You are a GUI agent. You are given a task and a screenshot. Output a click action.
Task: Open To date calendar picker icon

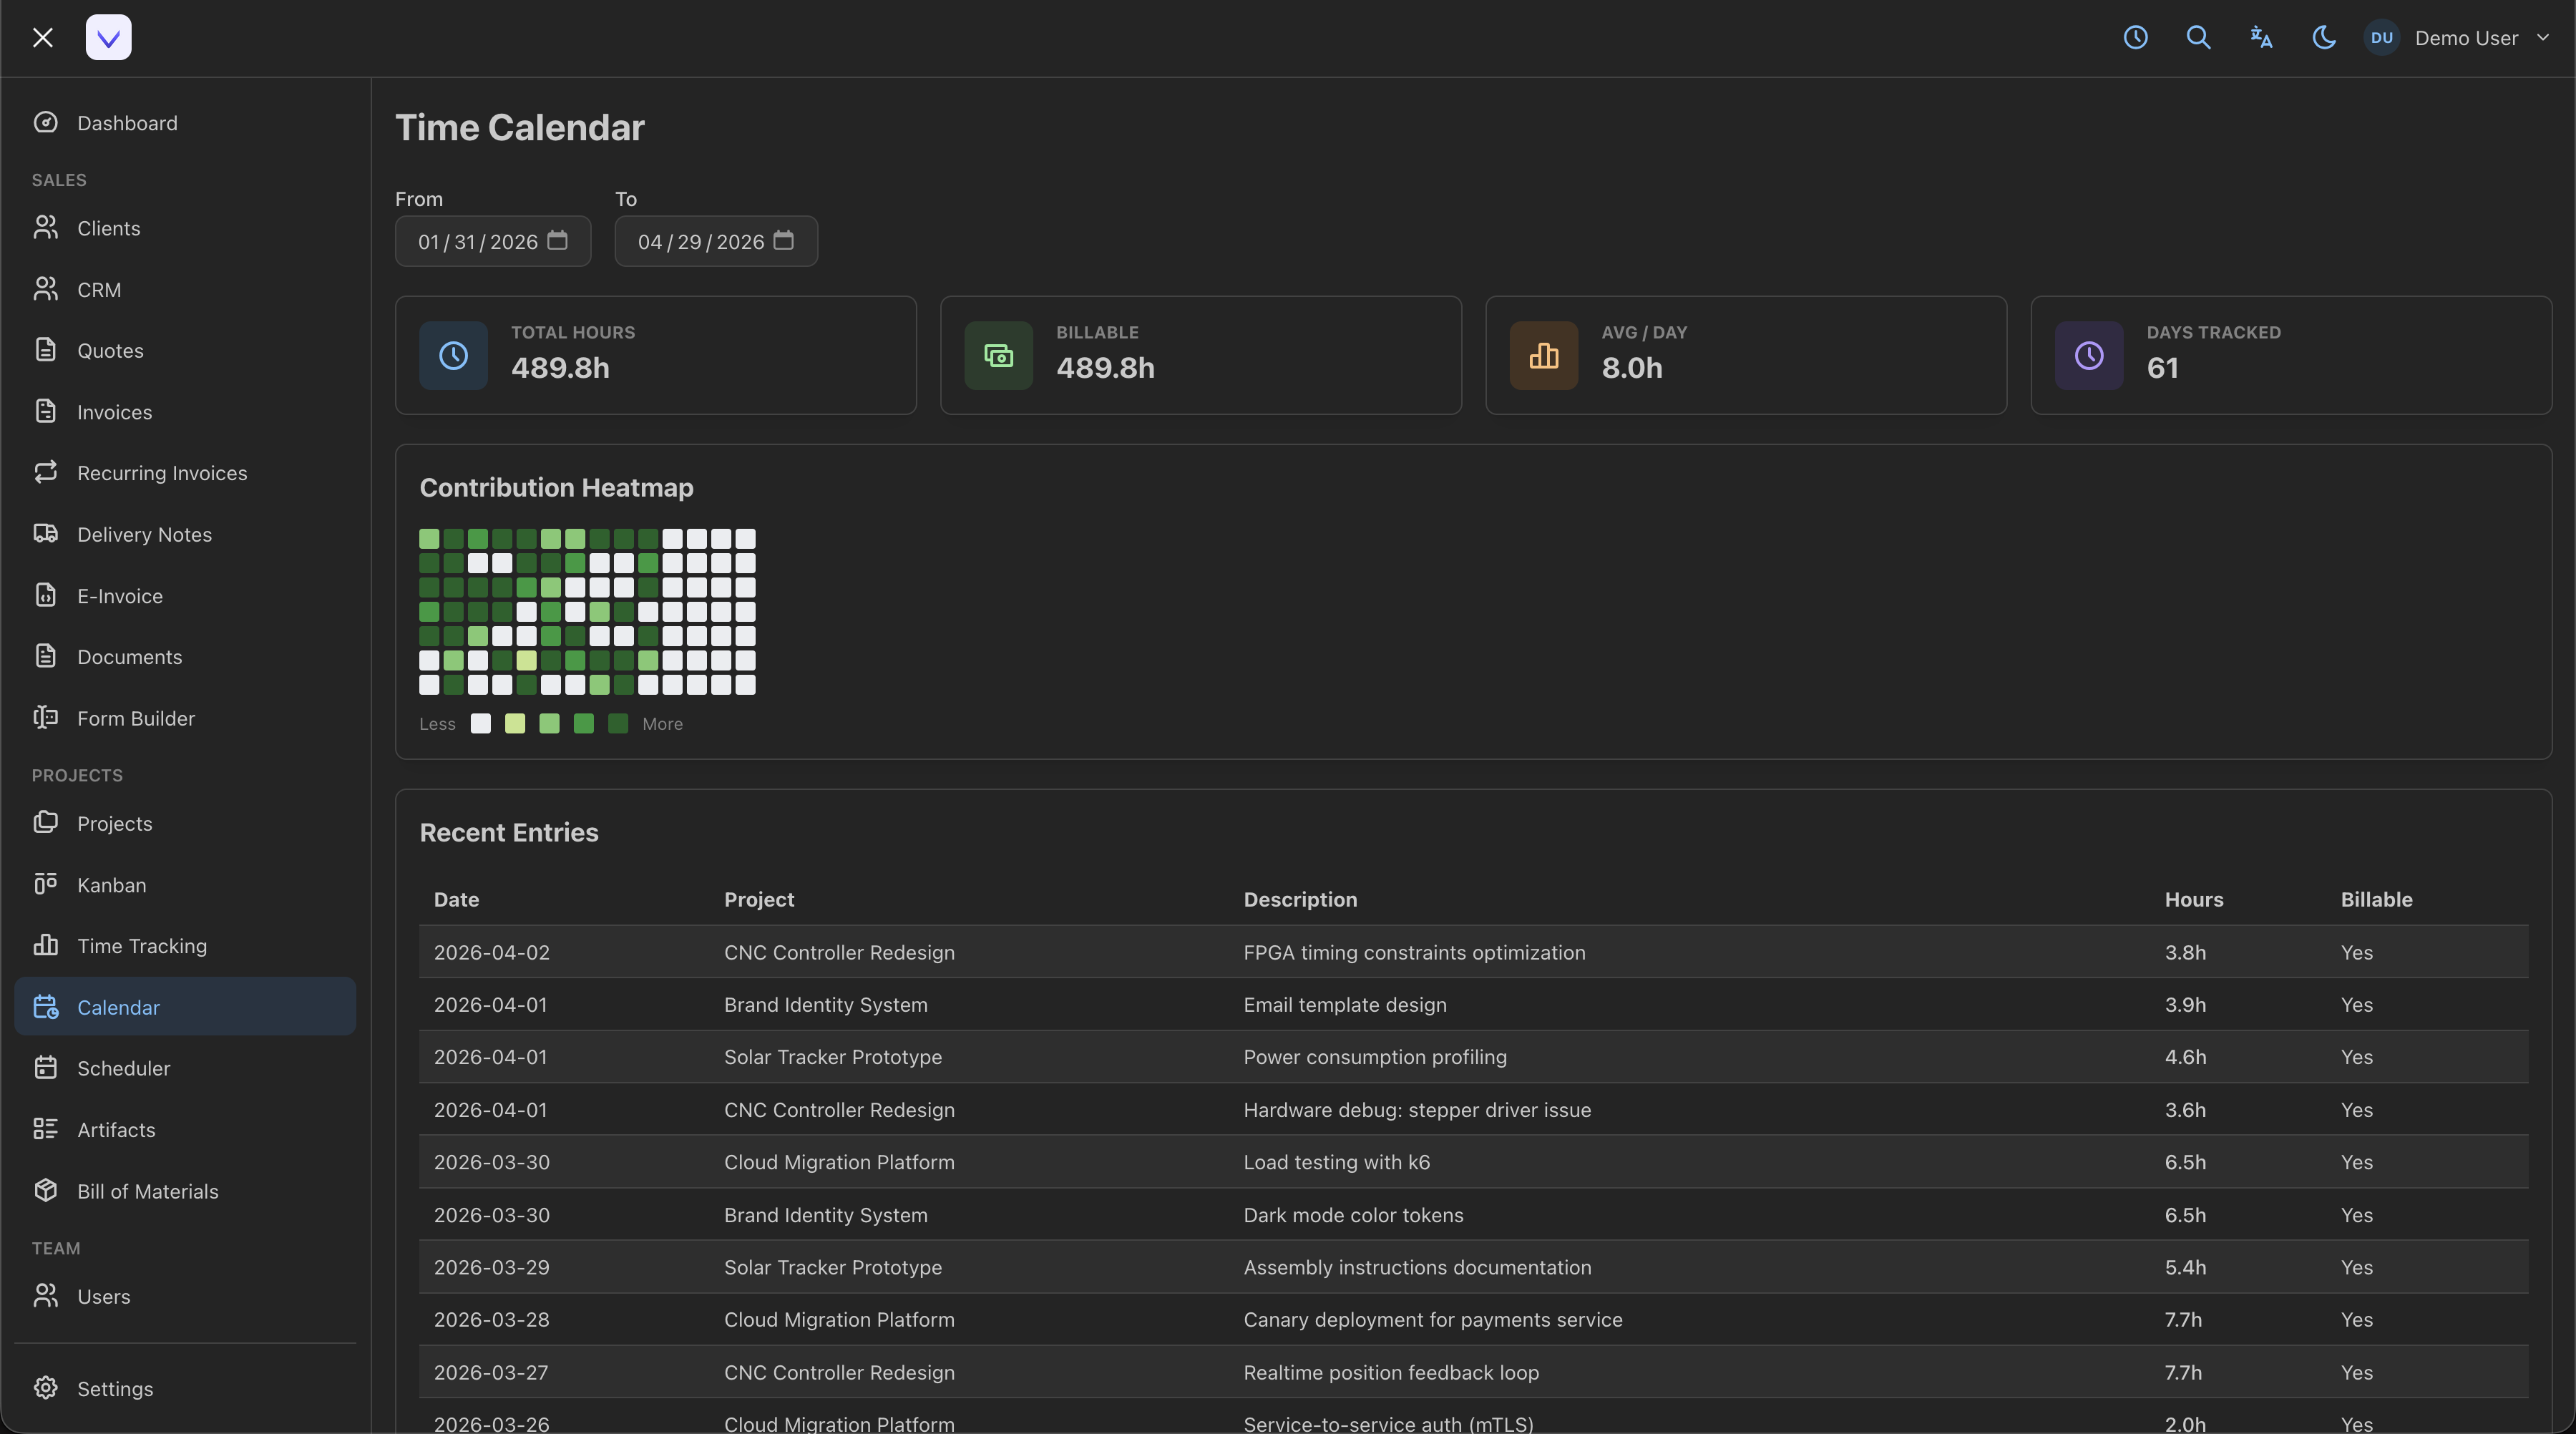[x=784, y=241]
